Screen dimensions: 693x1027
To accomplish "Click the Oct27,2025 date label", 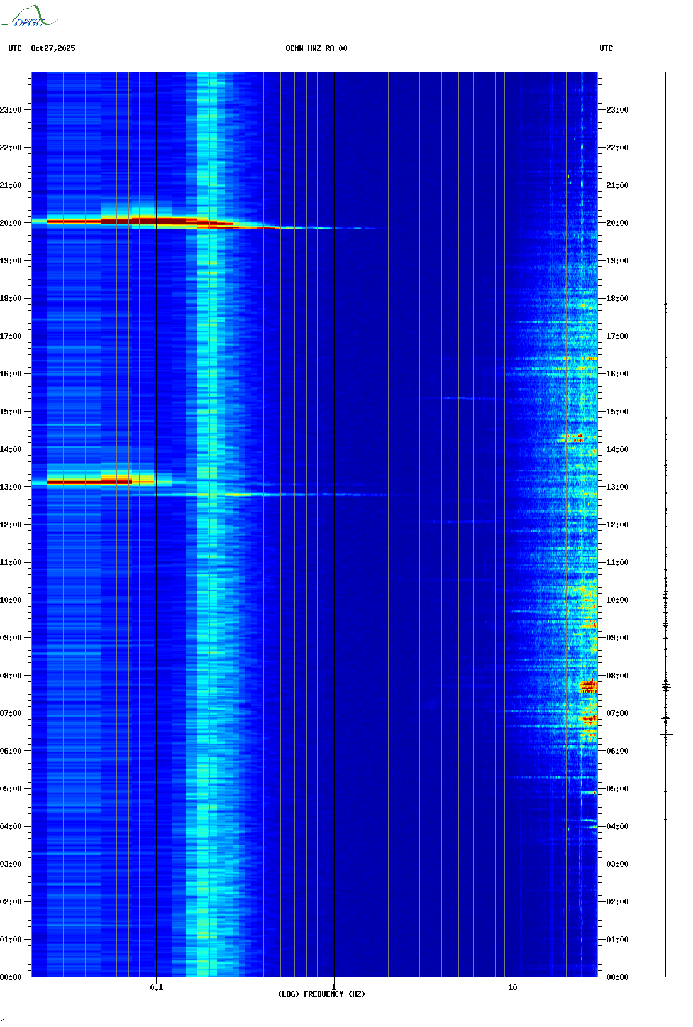I will click(x=53, y=48).
